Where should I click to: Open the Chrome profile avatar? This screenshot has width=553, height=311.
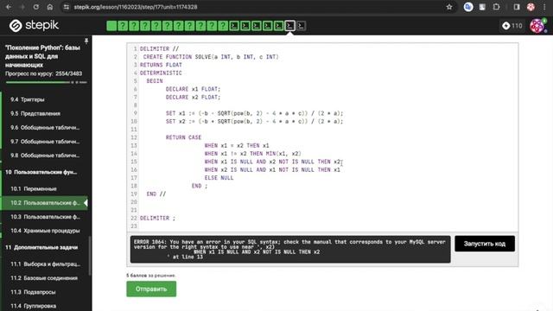point(531,7)
